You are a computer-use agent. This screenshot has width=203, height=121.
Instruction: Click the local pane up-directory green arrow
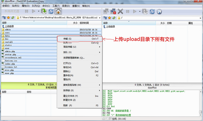13,18
